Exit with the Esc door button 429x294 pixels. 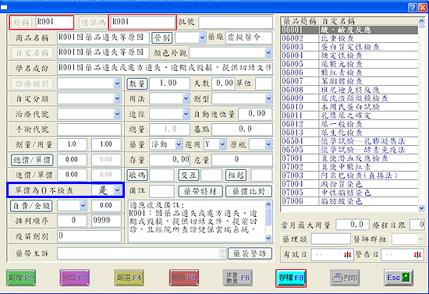pos(399,278)
